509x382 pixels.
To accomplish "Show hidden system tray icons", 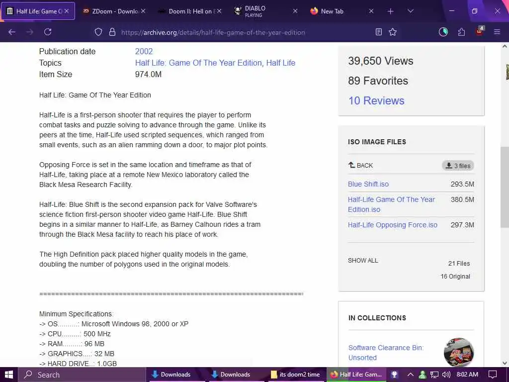I will [x=410, y=375].
